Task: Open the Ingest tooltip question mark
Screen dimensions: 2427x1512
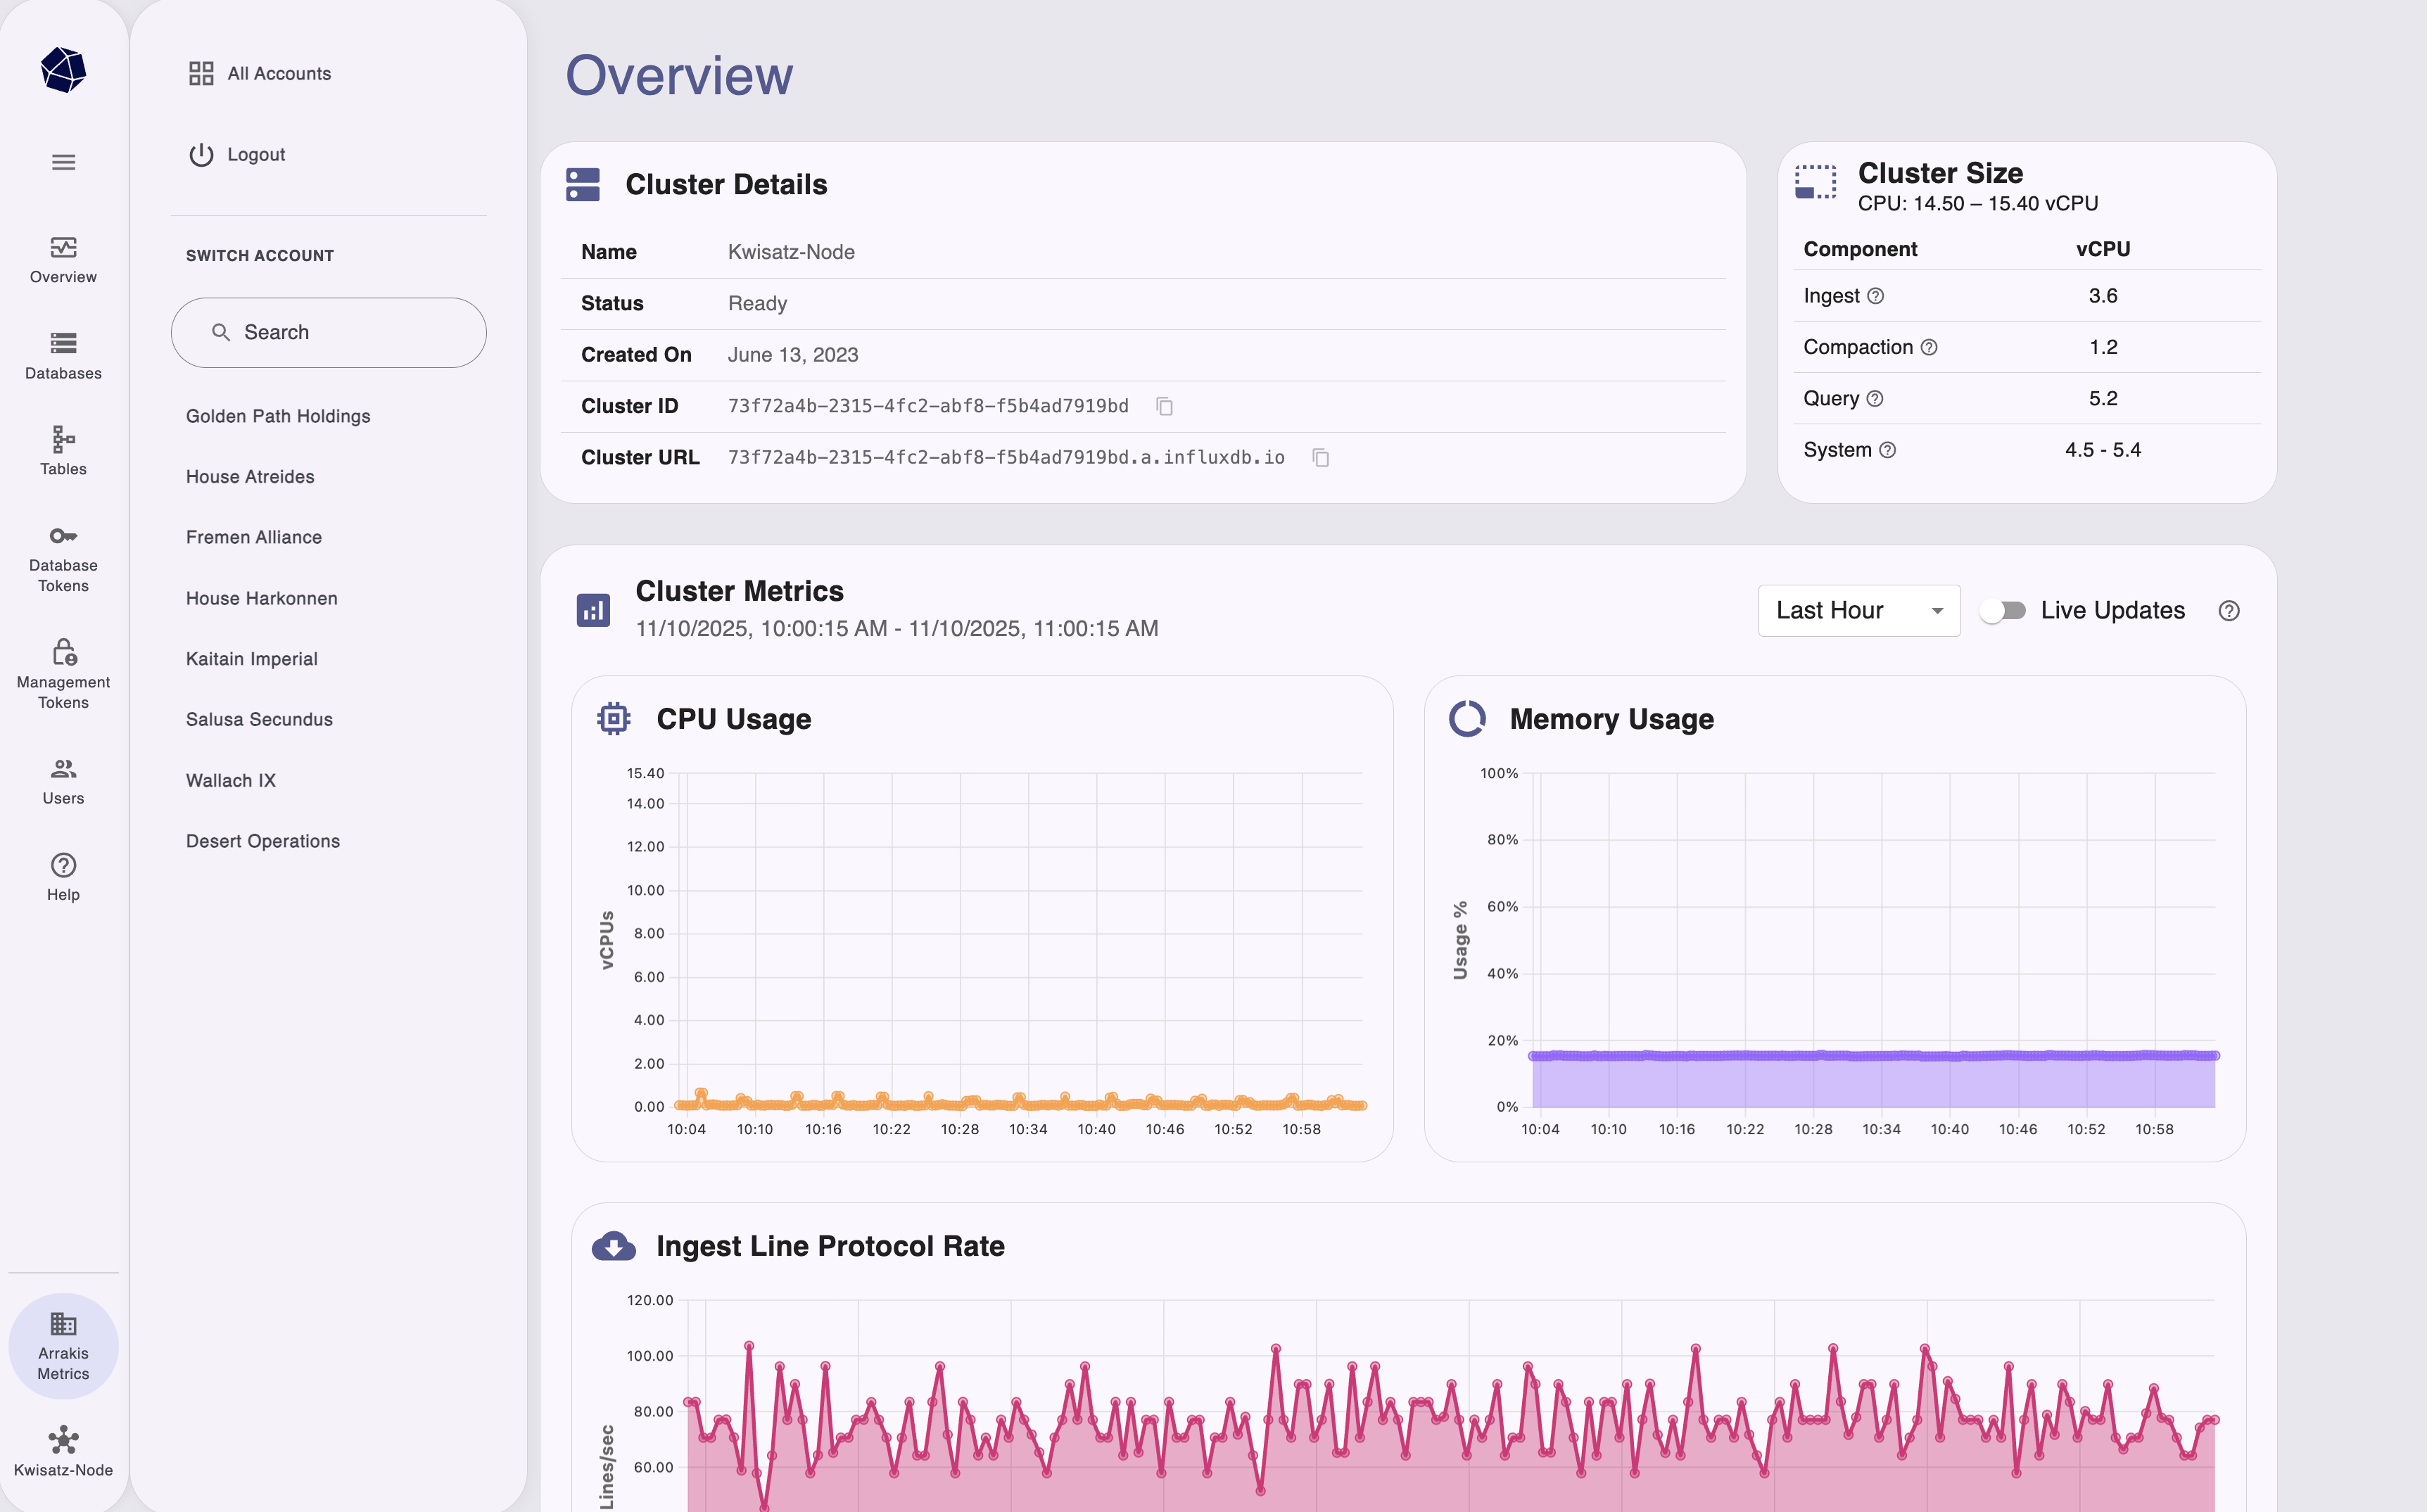Action: click(x=1876, y=296)
